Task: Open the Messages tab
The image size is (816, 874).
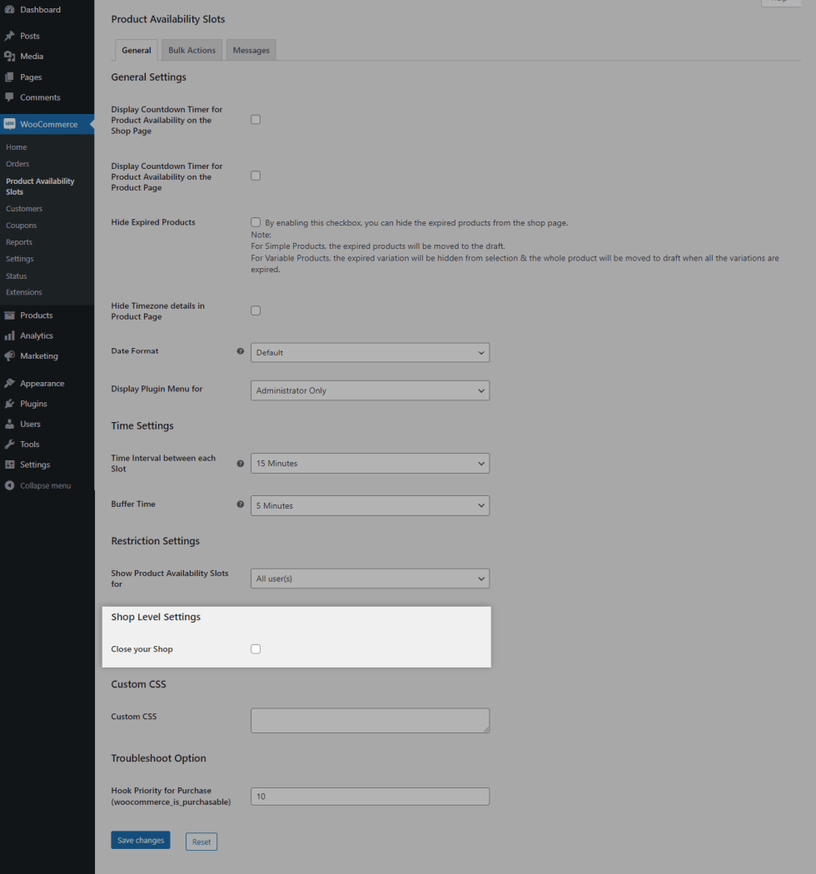Action: pos(251,51)
